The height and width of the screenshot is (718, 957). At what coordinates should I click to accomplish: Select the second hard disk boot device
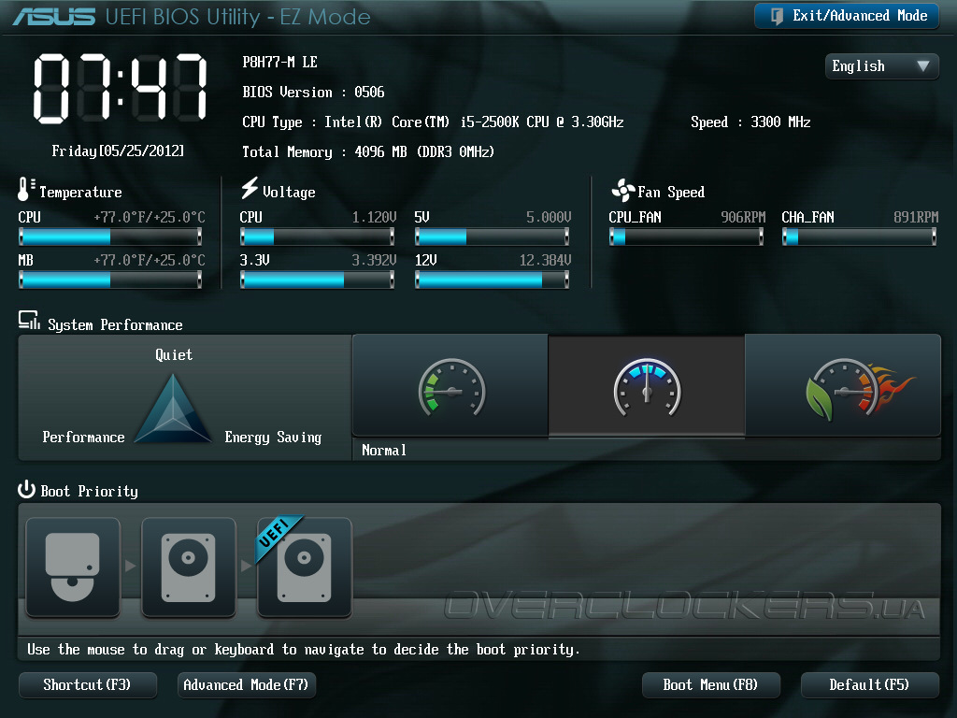click(189, 567)
